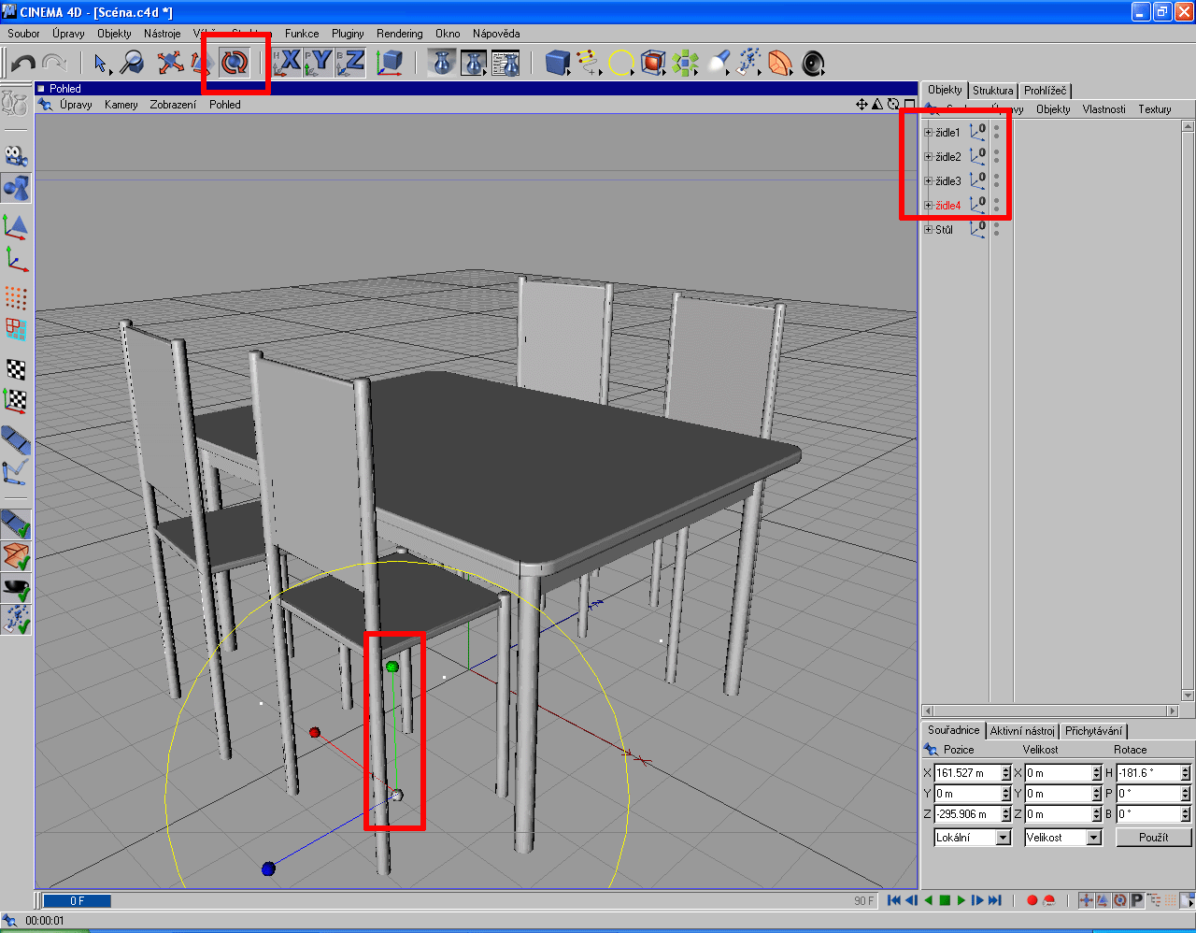The height and width of the screenshot is (933, 1196).
Task: Add the sound speaker object icon
Action: [x=813, y=63]
